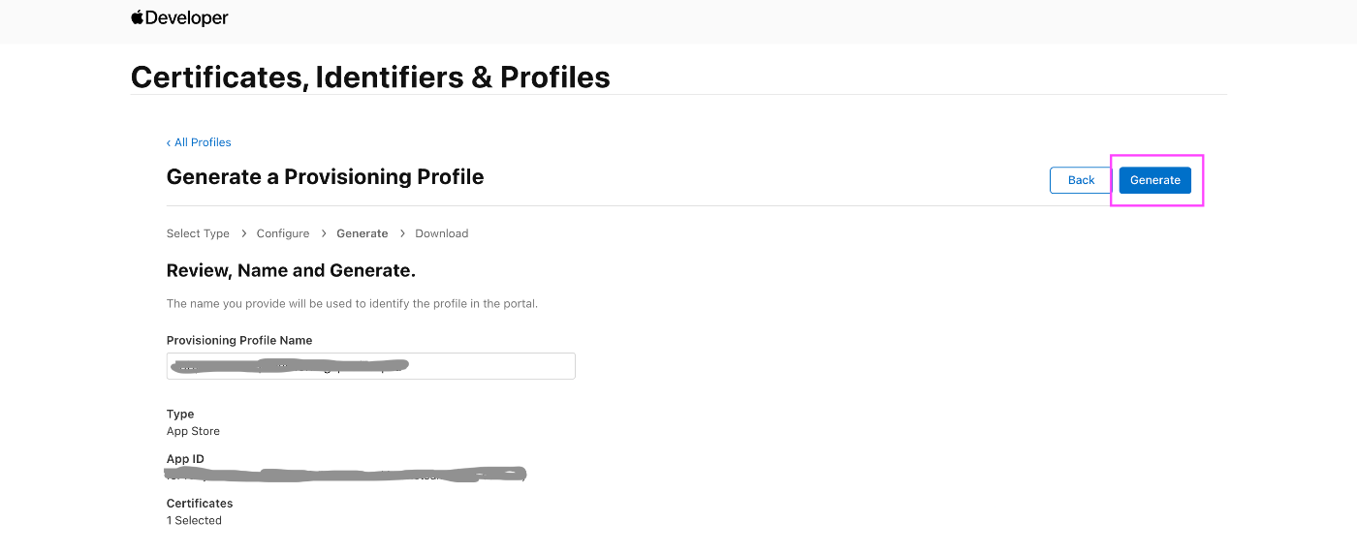
Task: Focus the Provisioning Profile Name field
Action: pyautogui.click(x=371, y=366)
